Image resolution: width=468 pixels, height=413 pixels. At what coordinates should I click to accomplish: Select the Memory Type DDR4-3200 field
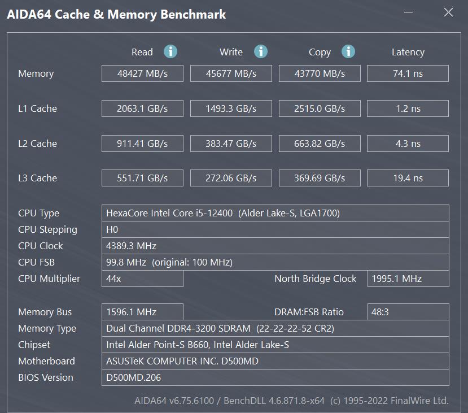[x=275, y=328]
